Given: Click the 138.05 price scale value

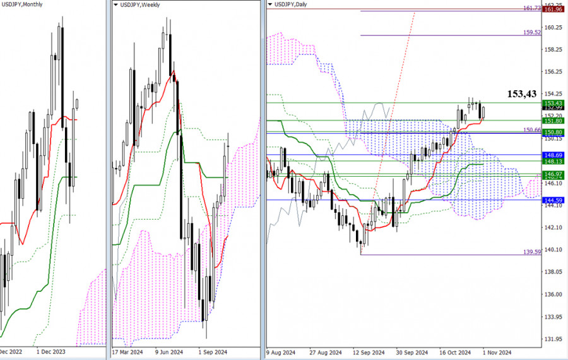Looking at the screenshot, I should (x=553, y=272).
